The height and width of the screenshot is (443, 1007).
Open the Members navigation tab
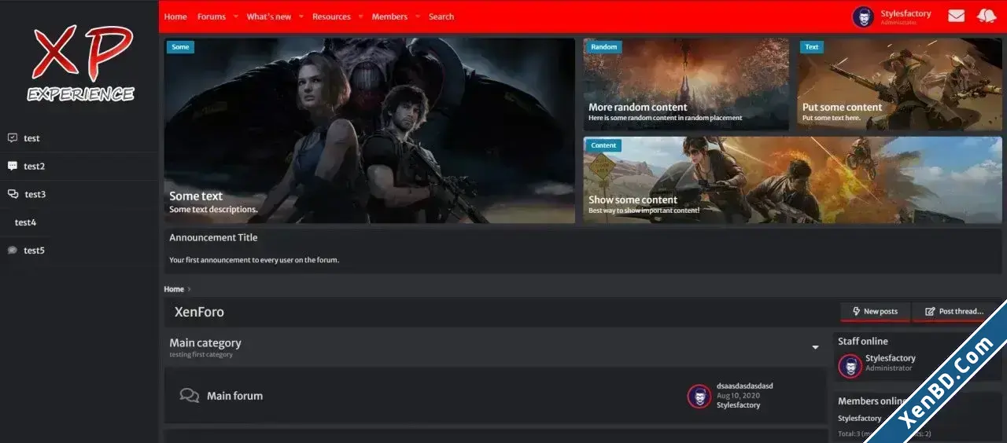389,16
